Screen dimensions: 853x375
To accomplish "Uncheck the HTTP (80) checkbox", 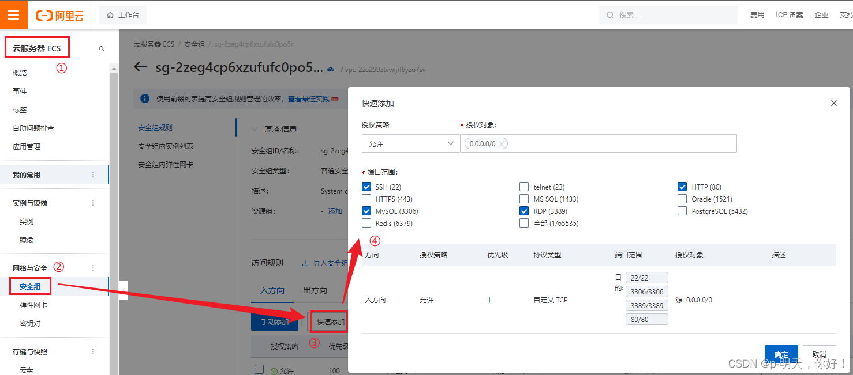I will click(682, 187).
